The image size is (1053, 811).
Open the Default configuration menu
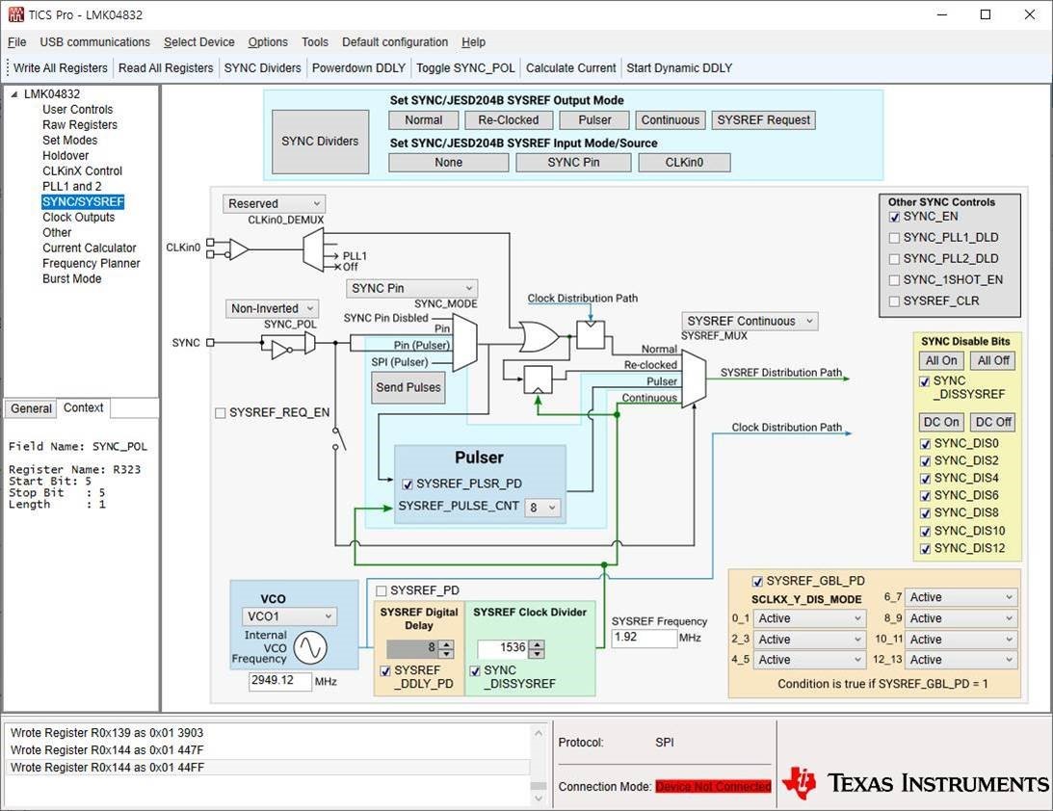(395, 42)
